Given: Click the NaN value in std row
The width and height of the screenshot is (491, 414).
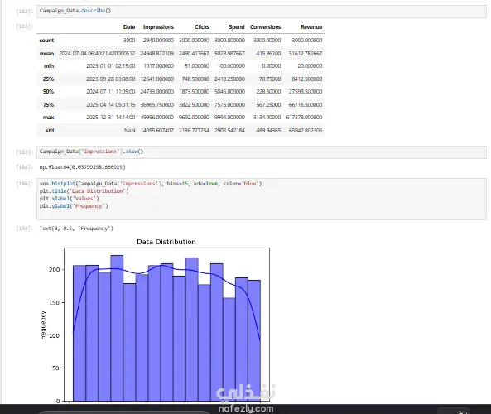Looking at the screenshot, I should (130, 131).
